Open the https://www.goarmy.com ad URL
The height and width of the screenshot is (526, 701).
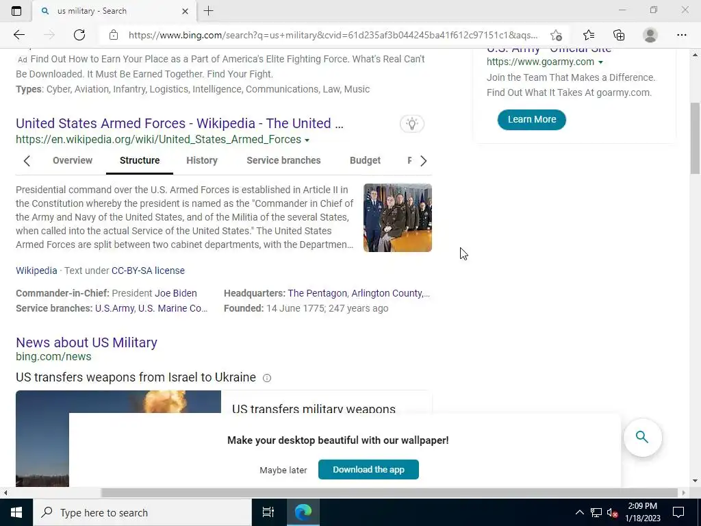(540, 62)
